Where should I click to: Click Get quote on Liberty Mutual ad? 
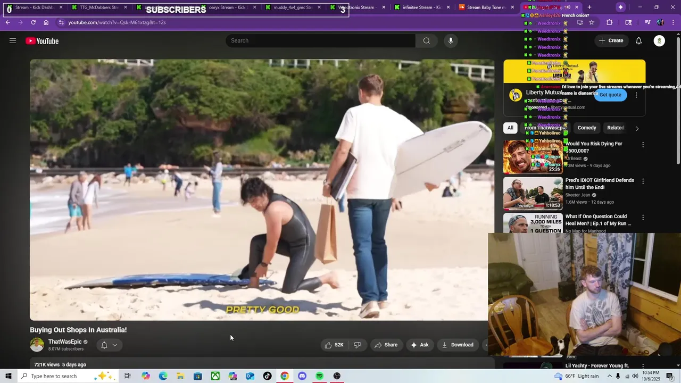pos(610,95)
